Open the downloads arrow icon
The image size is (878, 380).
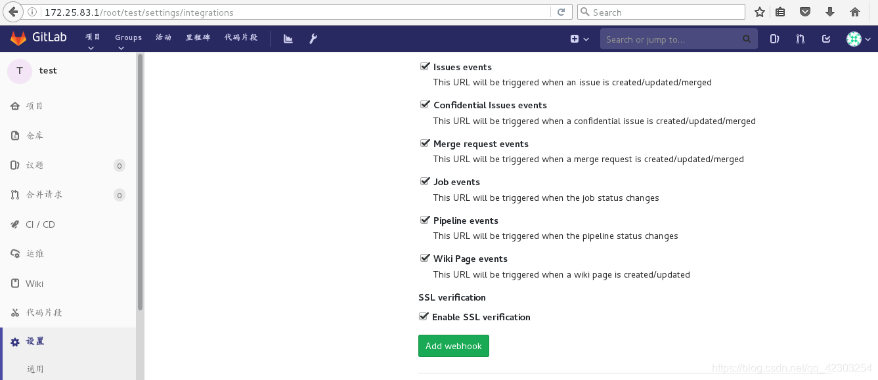[830, 12]
